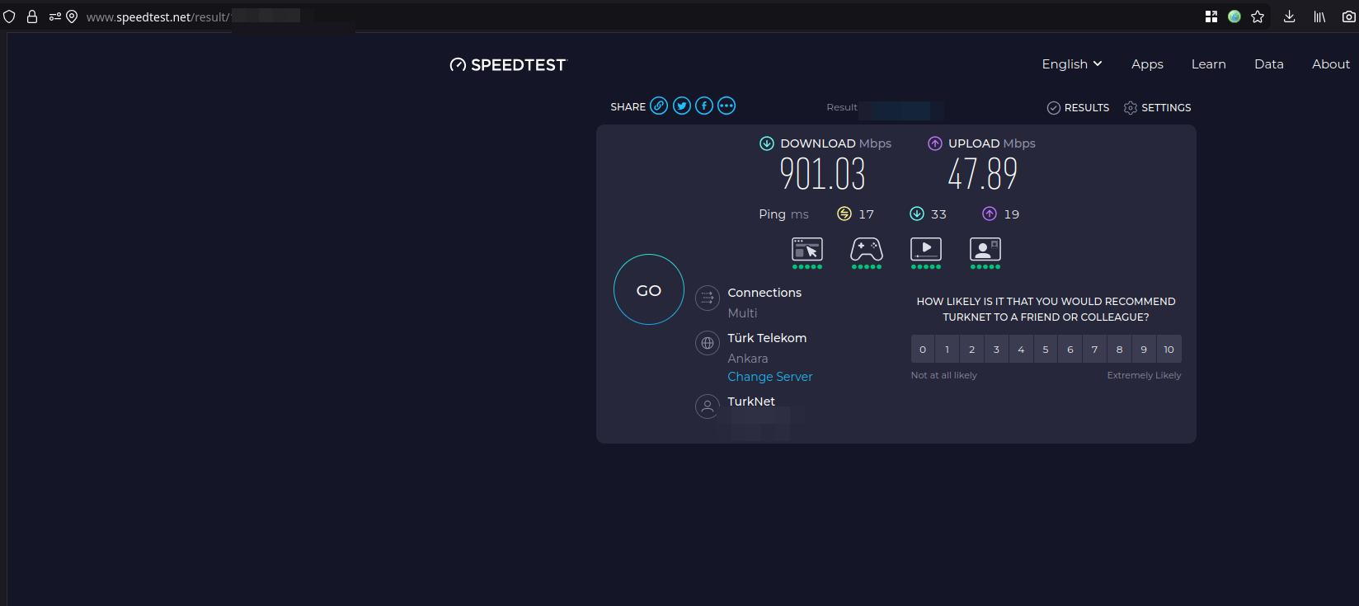Screen dimensions: 1359x606
Task: Click the permissions key icon in address bar
Action: tap(54, 16)
